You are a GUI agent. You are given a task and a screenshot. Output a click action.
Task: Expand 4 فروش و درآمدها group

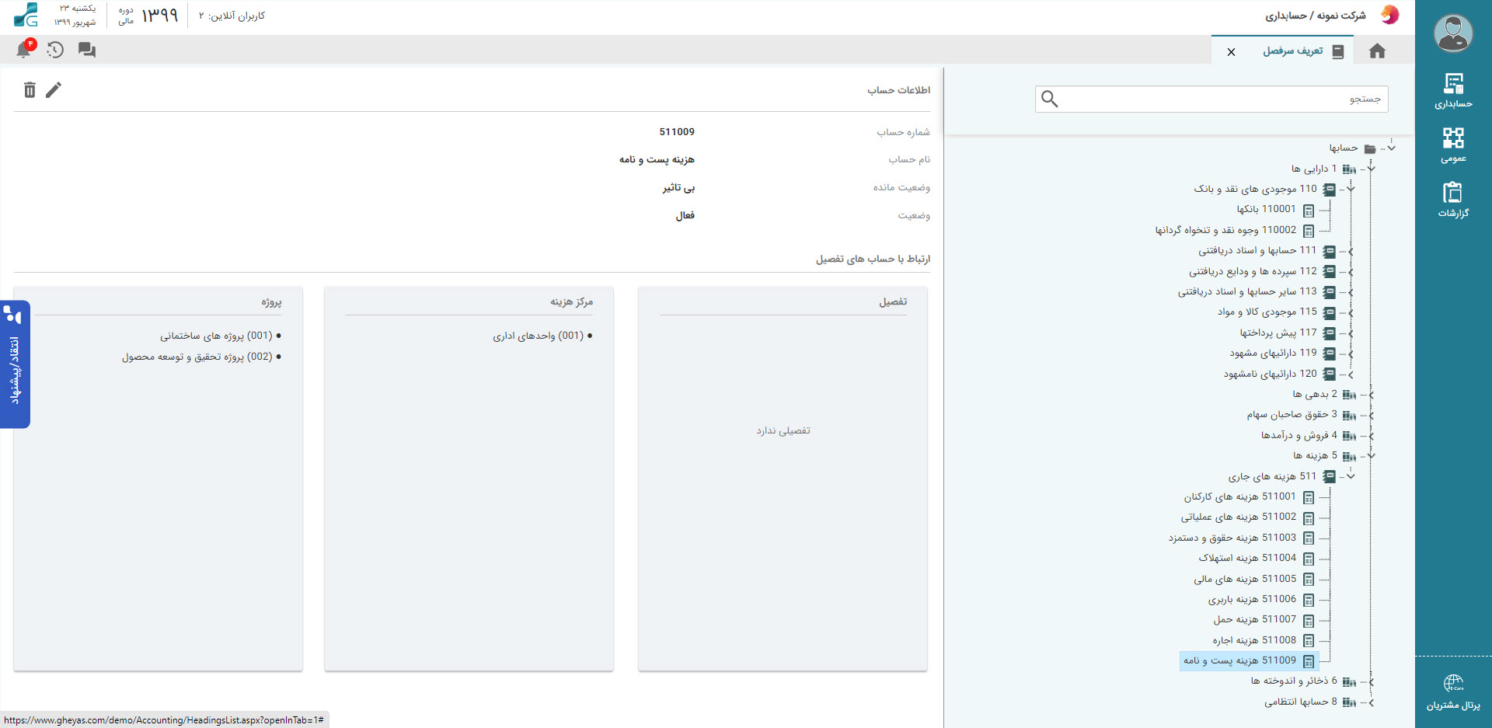1372,436
